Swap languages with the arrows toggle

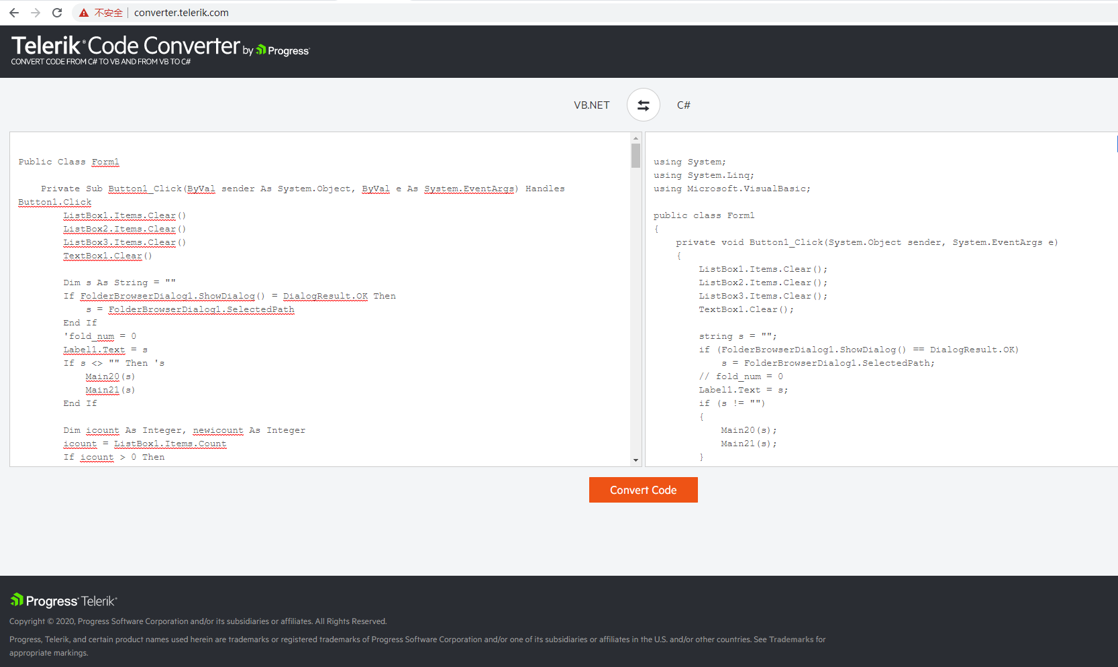click(644, 105)
